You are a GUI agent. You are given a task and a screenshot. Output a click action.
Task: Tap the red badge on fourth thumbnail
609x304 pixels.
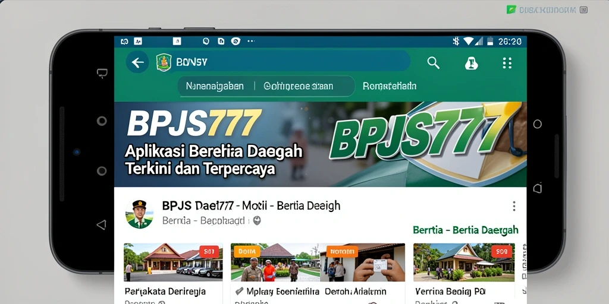[501, 252]
